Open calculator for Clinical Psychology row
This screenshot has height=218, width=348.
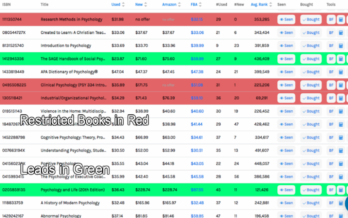341,85
